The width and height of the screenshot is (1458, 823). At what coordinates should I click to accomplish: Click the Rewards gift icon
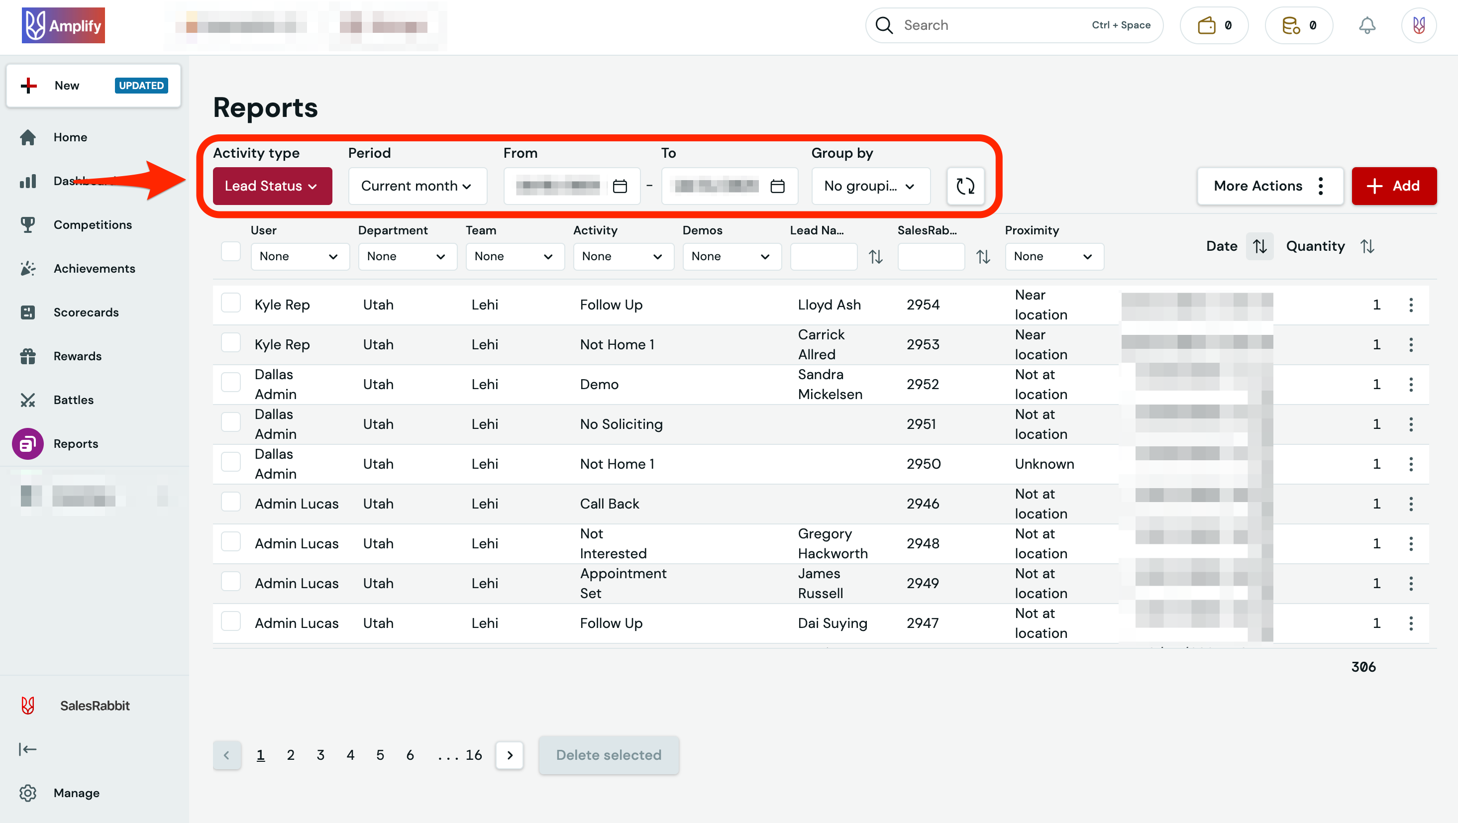(x=28, y=356)
